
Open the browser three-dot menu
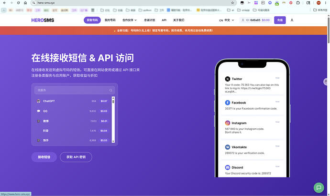point(326,3)
